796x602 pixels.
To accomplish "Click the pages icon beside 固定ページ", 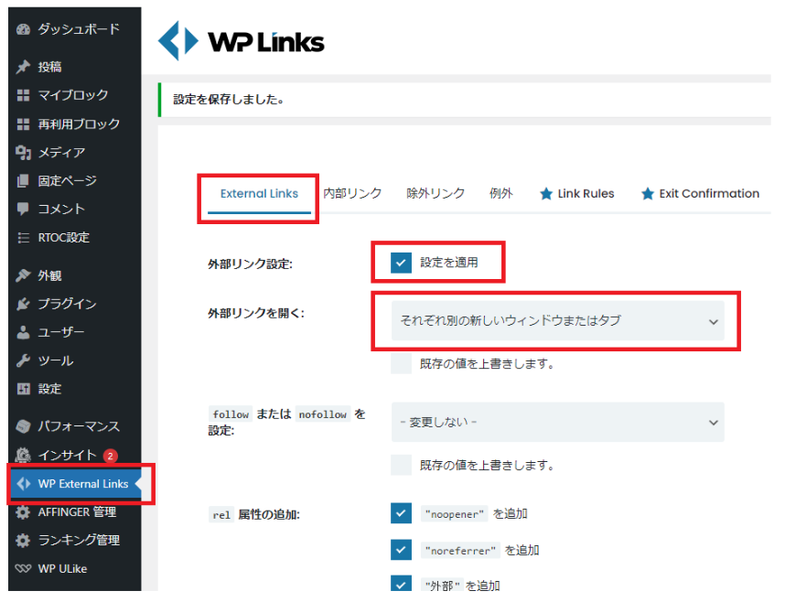I will [x=24, y=181].
